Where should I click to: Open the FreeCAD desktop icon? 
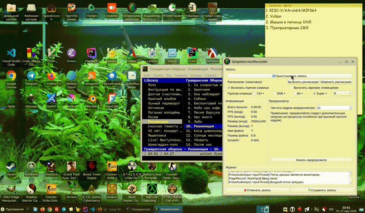pyautogui.click(x=112, y=101)
